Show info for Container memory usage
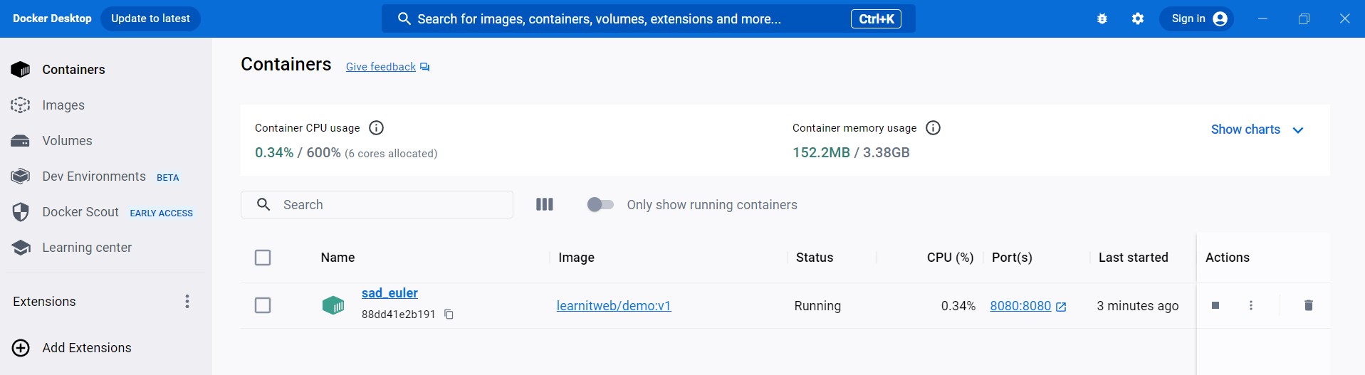The height and width of the screenshot is (375, 1365). (x=933, y=128)
